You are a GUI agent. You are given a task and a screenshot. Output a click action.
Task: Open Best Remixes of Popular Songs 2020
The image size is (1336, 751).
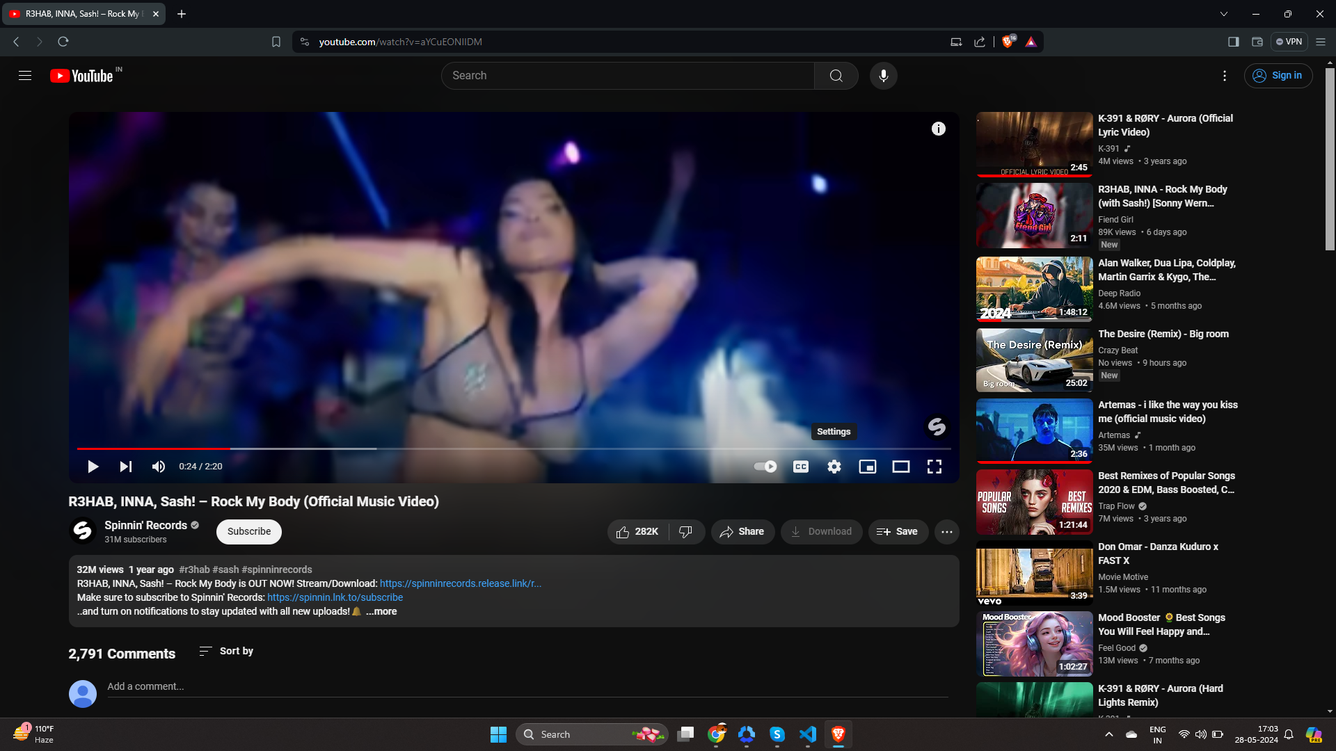click(1166, 483)
